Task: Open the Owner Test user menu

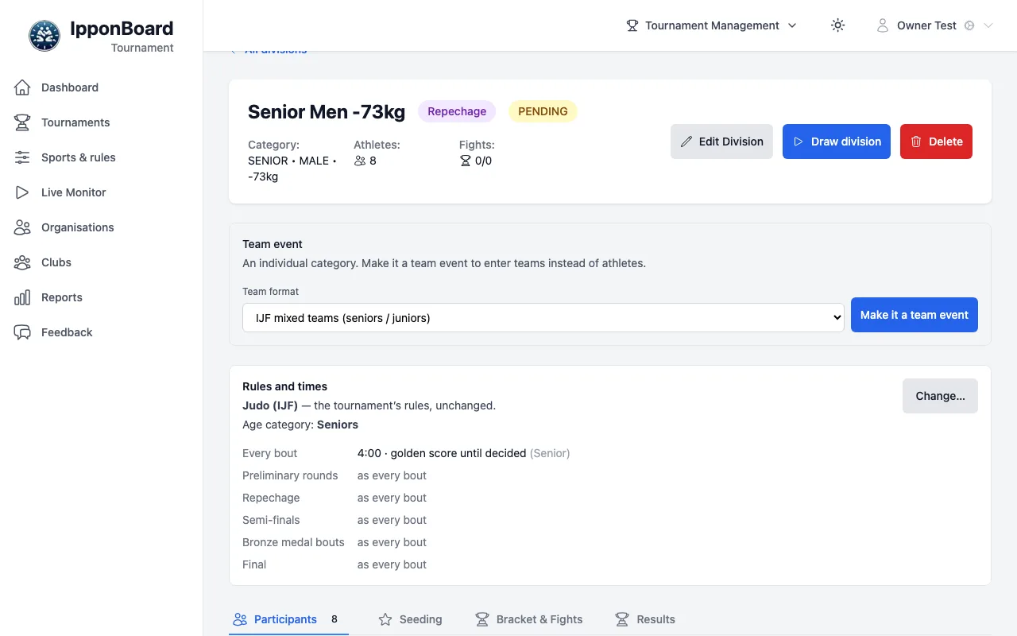Action: (x=934, y=25)
